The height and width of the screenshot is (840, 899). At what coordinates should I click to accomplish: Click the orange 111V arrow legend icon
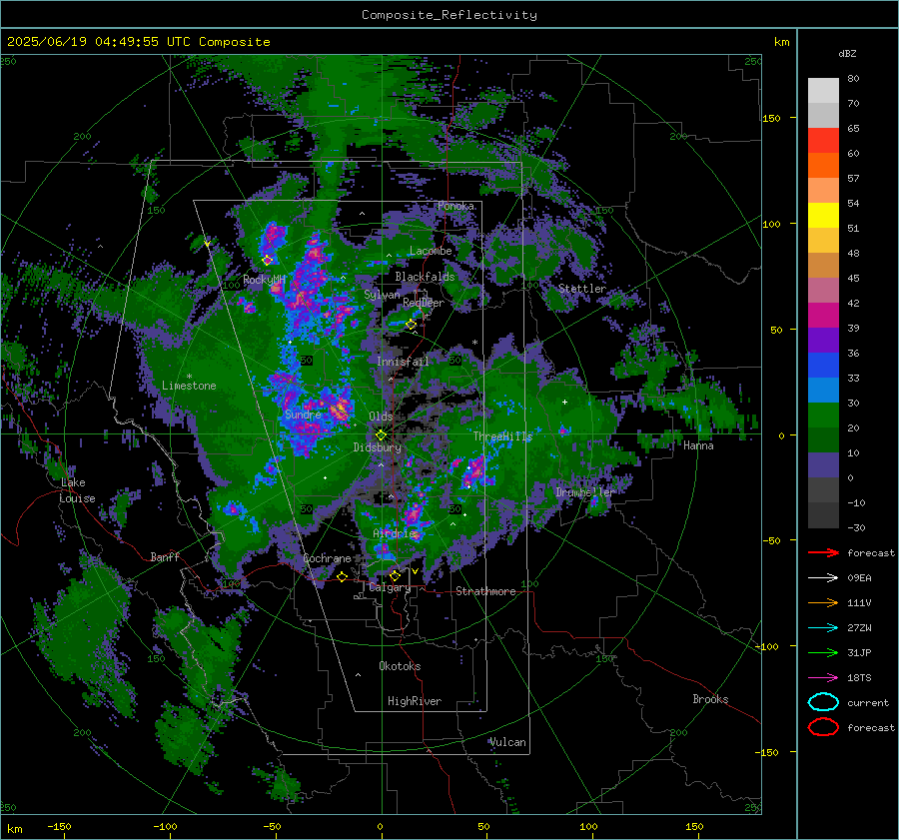pyautogui.click(x=823, y=602)
